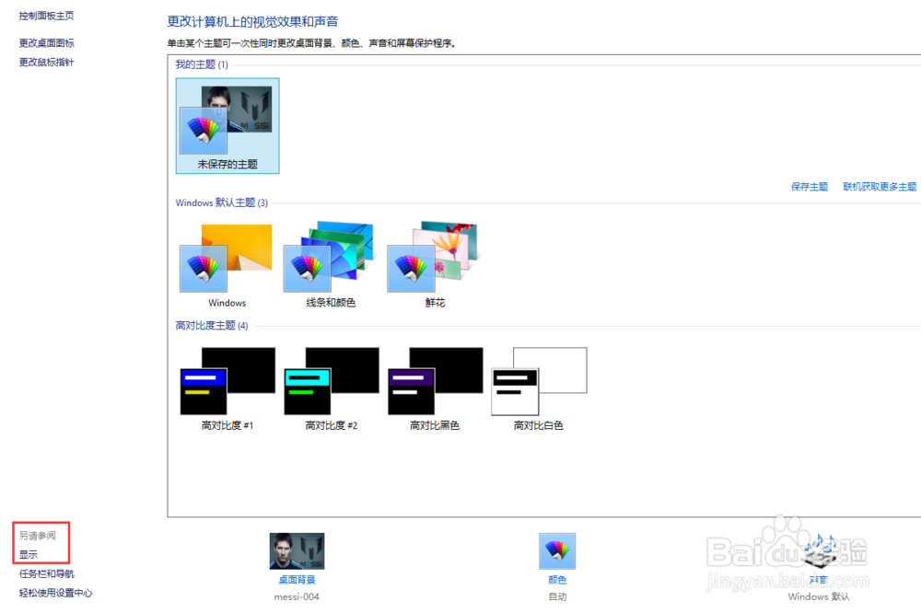Open 更改桌面图标 settings
This screenshot has width=921, height=613.
[45, 42]
